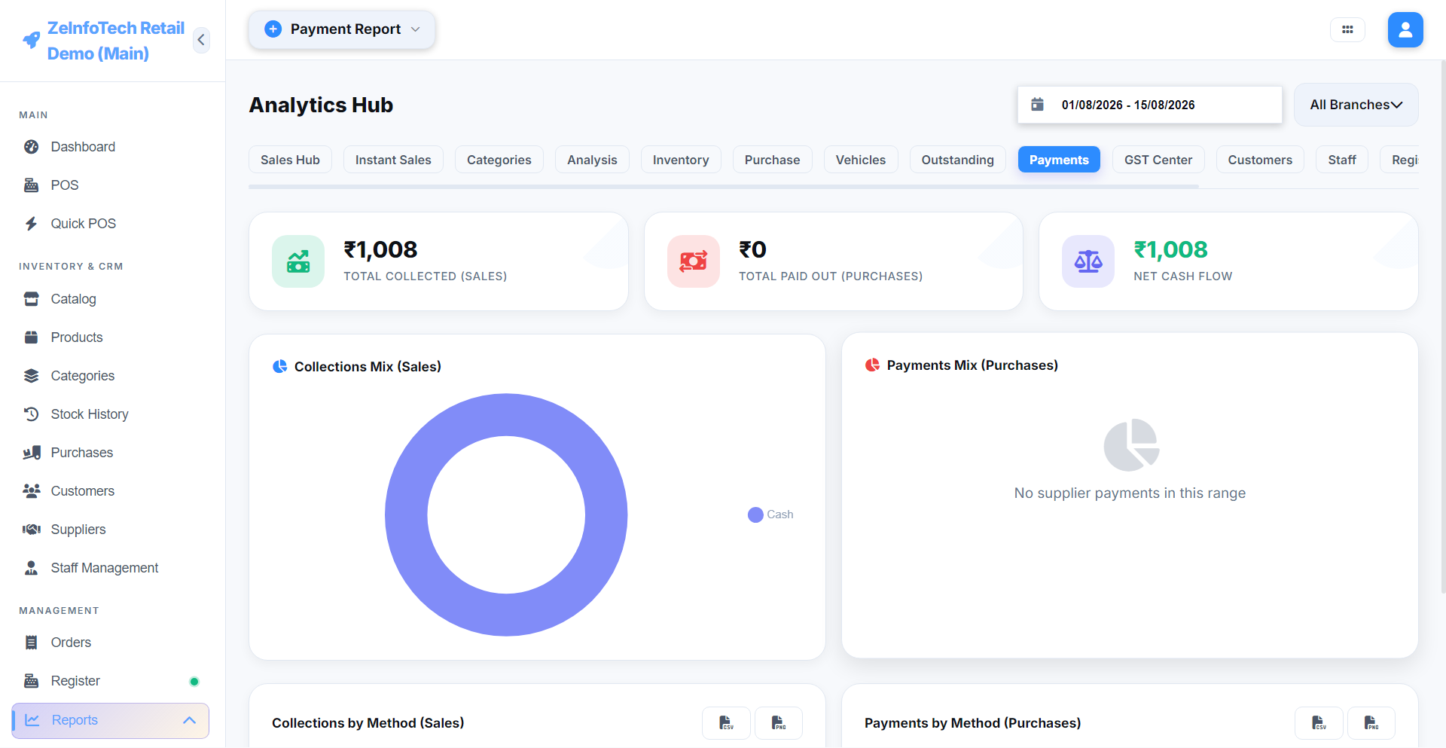Open the apps grid icon
The image size is (1446, 748).
click(x=1347, y=30)
